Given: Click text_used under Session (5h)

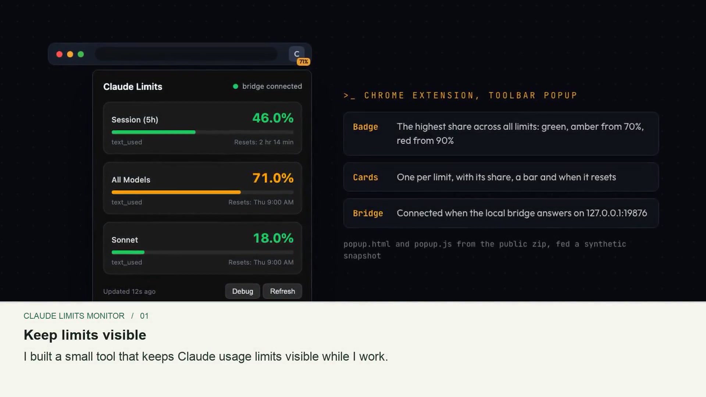Looking at the screenshot, I should coord(126,142).
